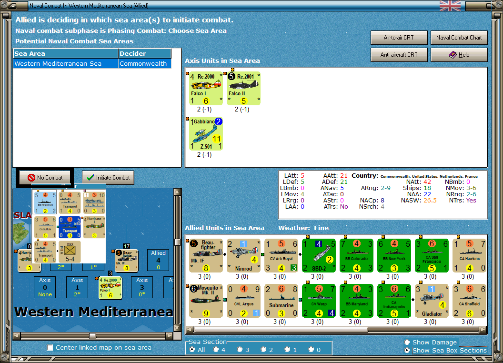This screenshot has height=363, width=503.
Task: Click the blue NED Transport counter on map
Action: click(x=70, y=227)
